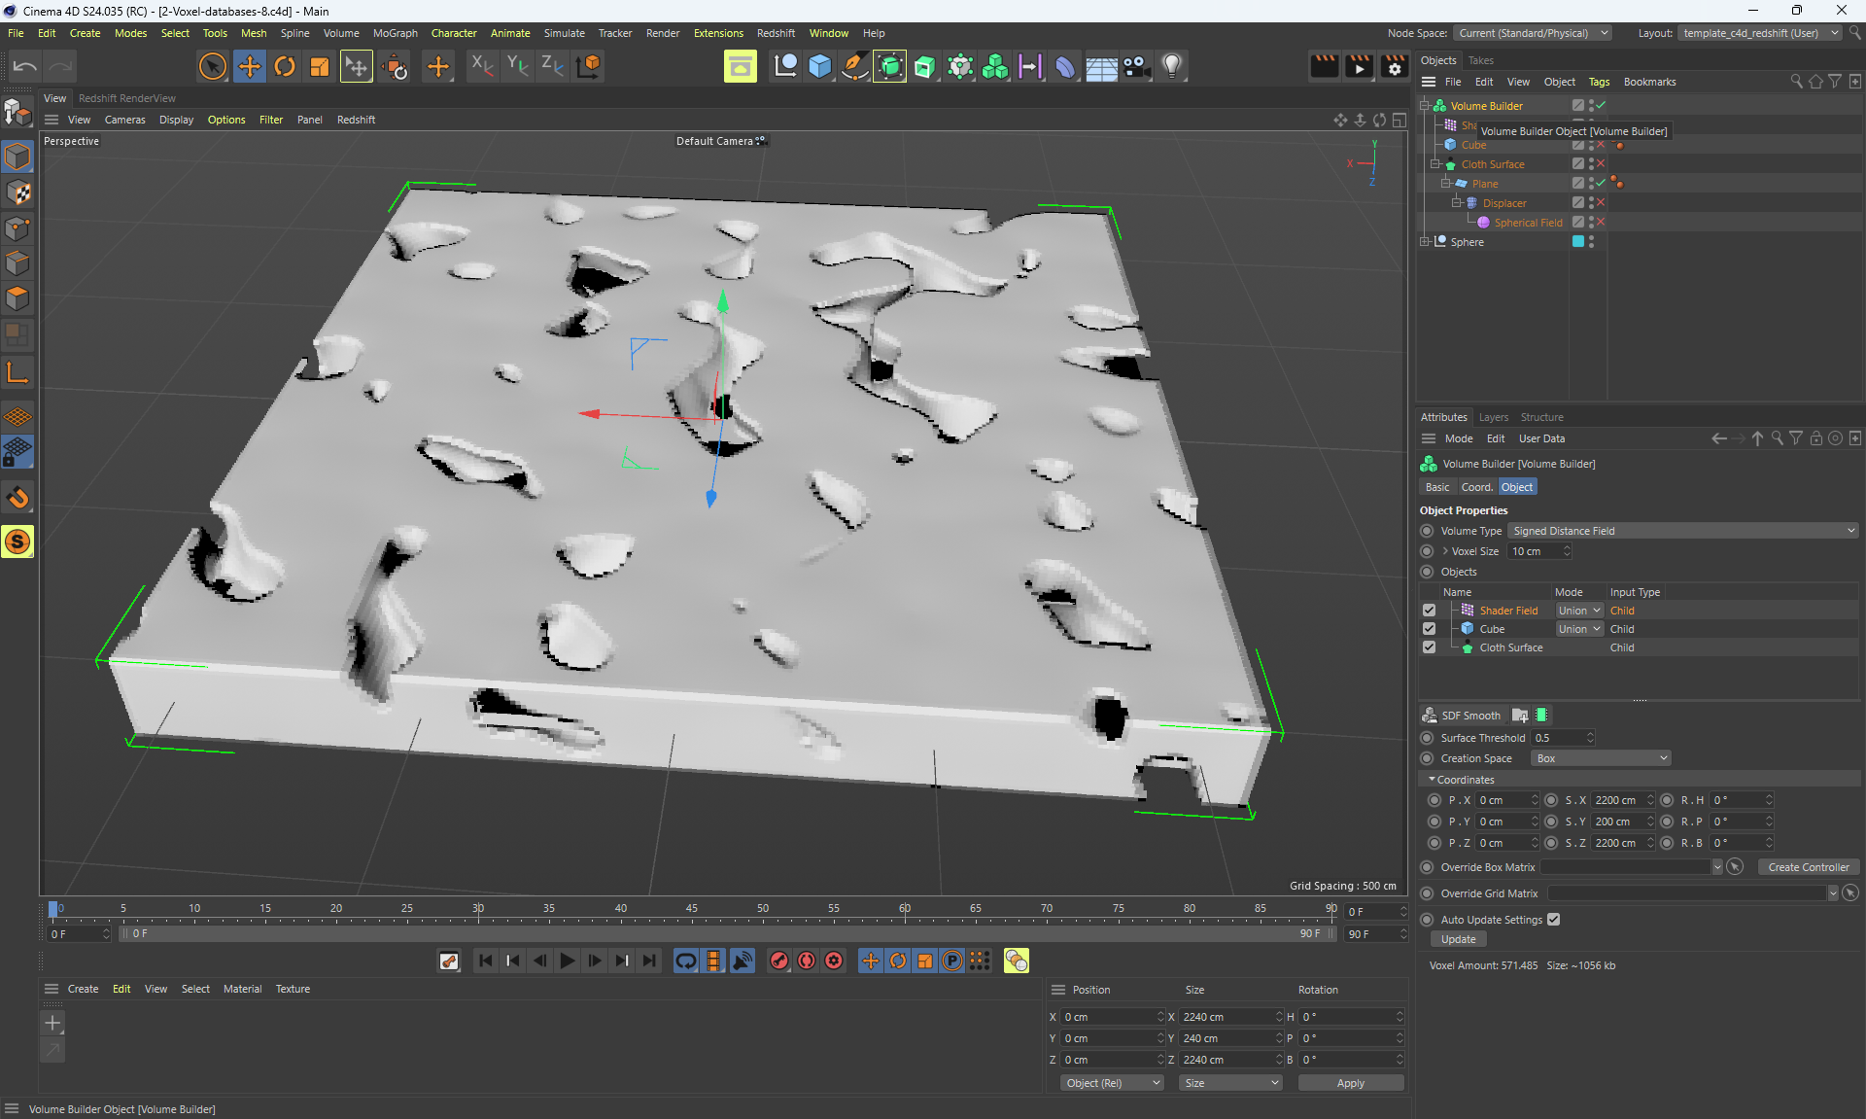Click the Undo arrow icon
This screenshot has height=1119, width=1866.
pos(25,66)
